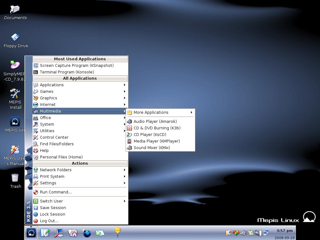
Task: Launch Media Player (KMPlayer)
Action: pyautogui.click(x=160, y=141)
